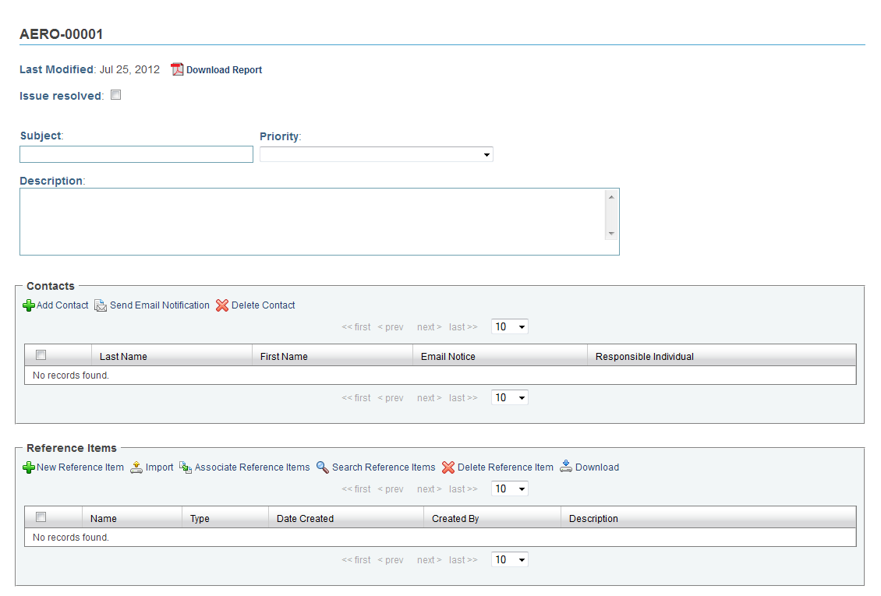Click the red X icon for Delete Contact
Viewport: 881px width, 596px height.
coord(222,305)
